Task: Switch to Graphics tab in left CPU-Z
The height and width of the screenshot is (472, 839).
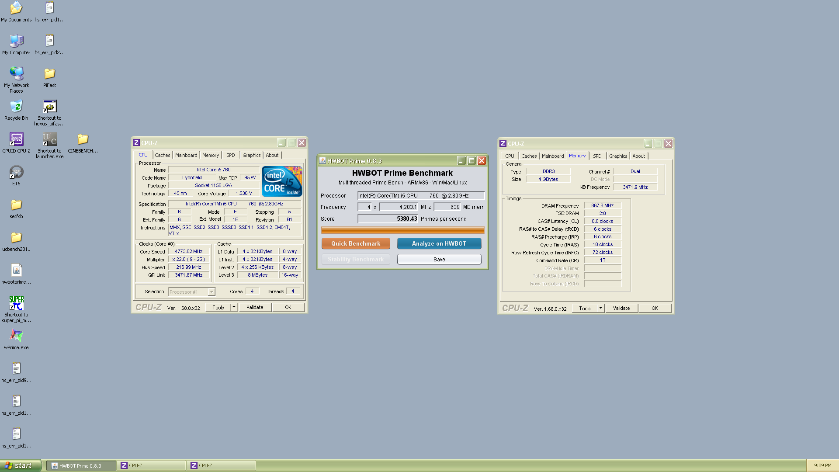Action: tap(252, 155)
